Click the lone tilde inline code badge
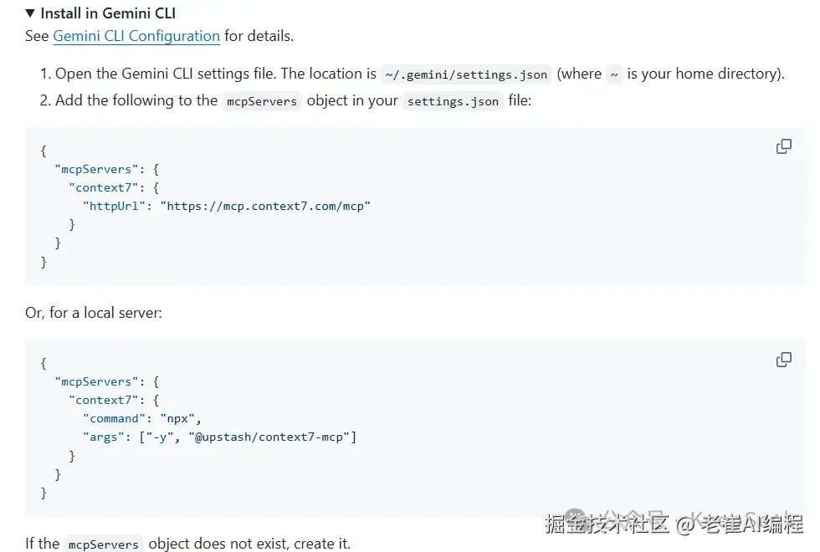 pos(614,74)
